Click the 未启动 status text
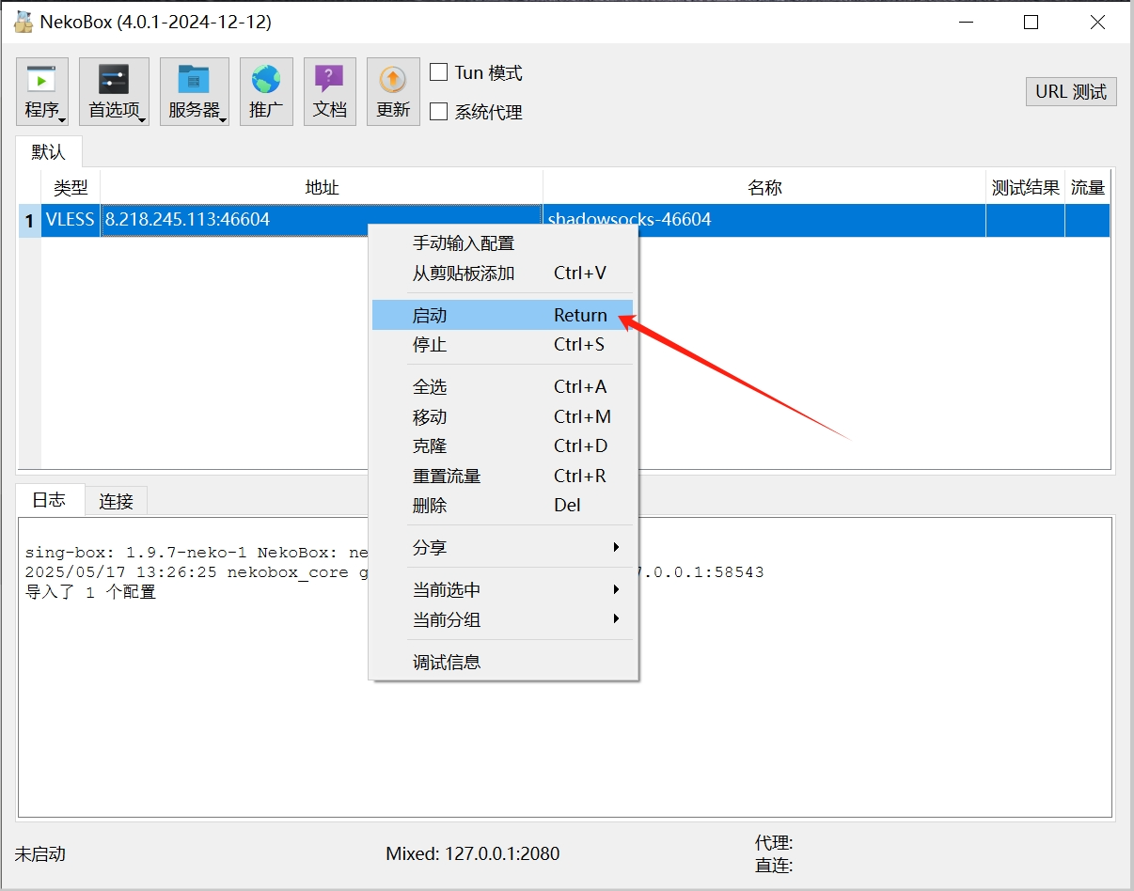 coord(40,854)
